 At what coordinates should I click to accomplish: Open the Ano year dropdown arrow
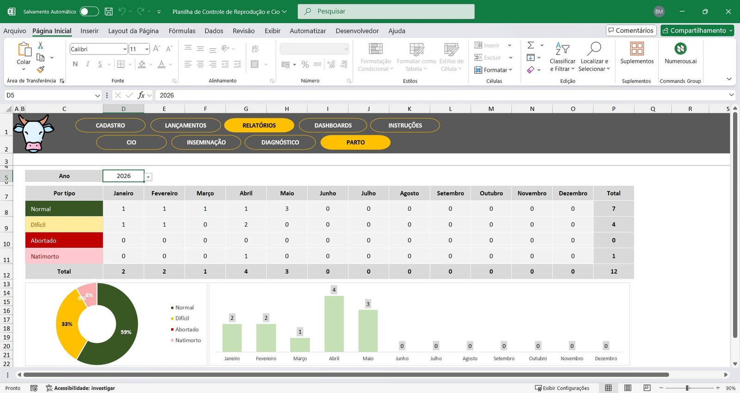[148, 177]
